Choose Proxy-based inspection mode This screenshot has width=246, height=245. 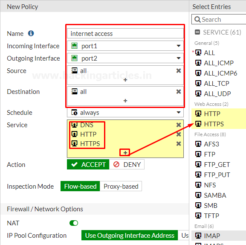(x=121, y=186)
